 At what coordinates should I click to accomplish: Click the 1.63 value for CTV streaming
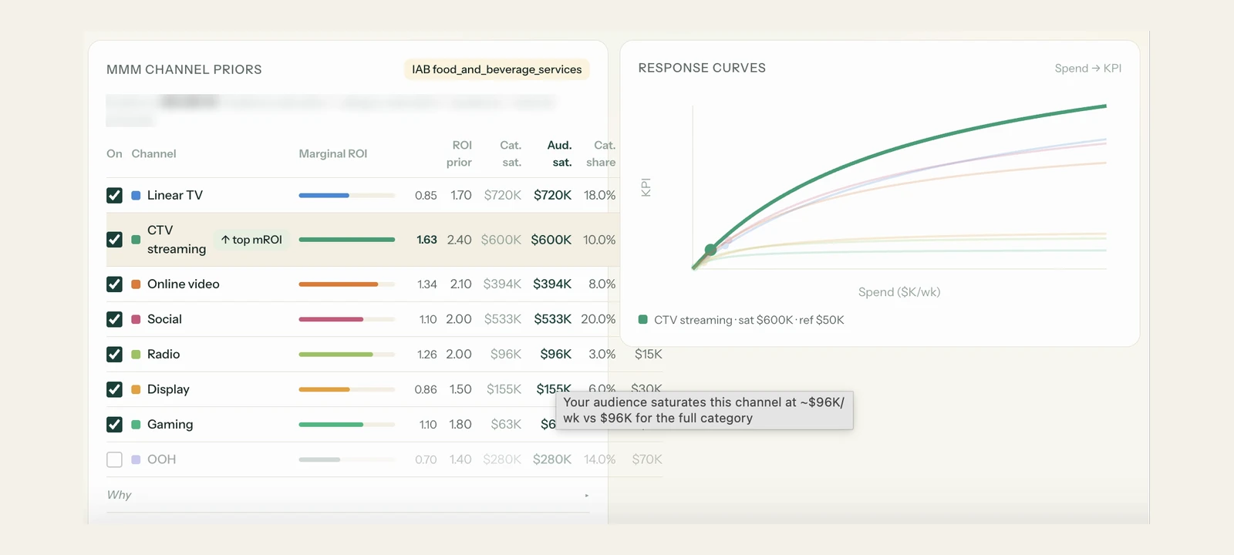(427, 240)
